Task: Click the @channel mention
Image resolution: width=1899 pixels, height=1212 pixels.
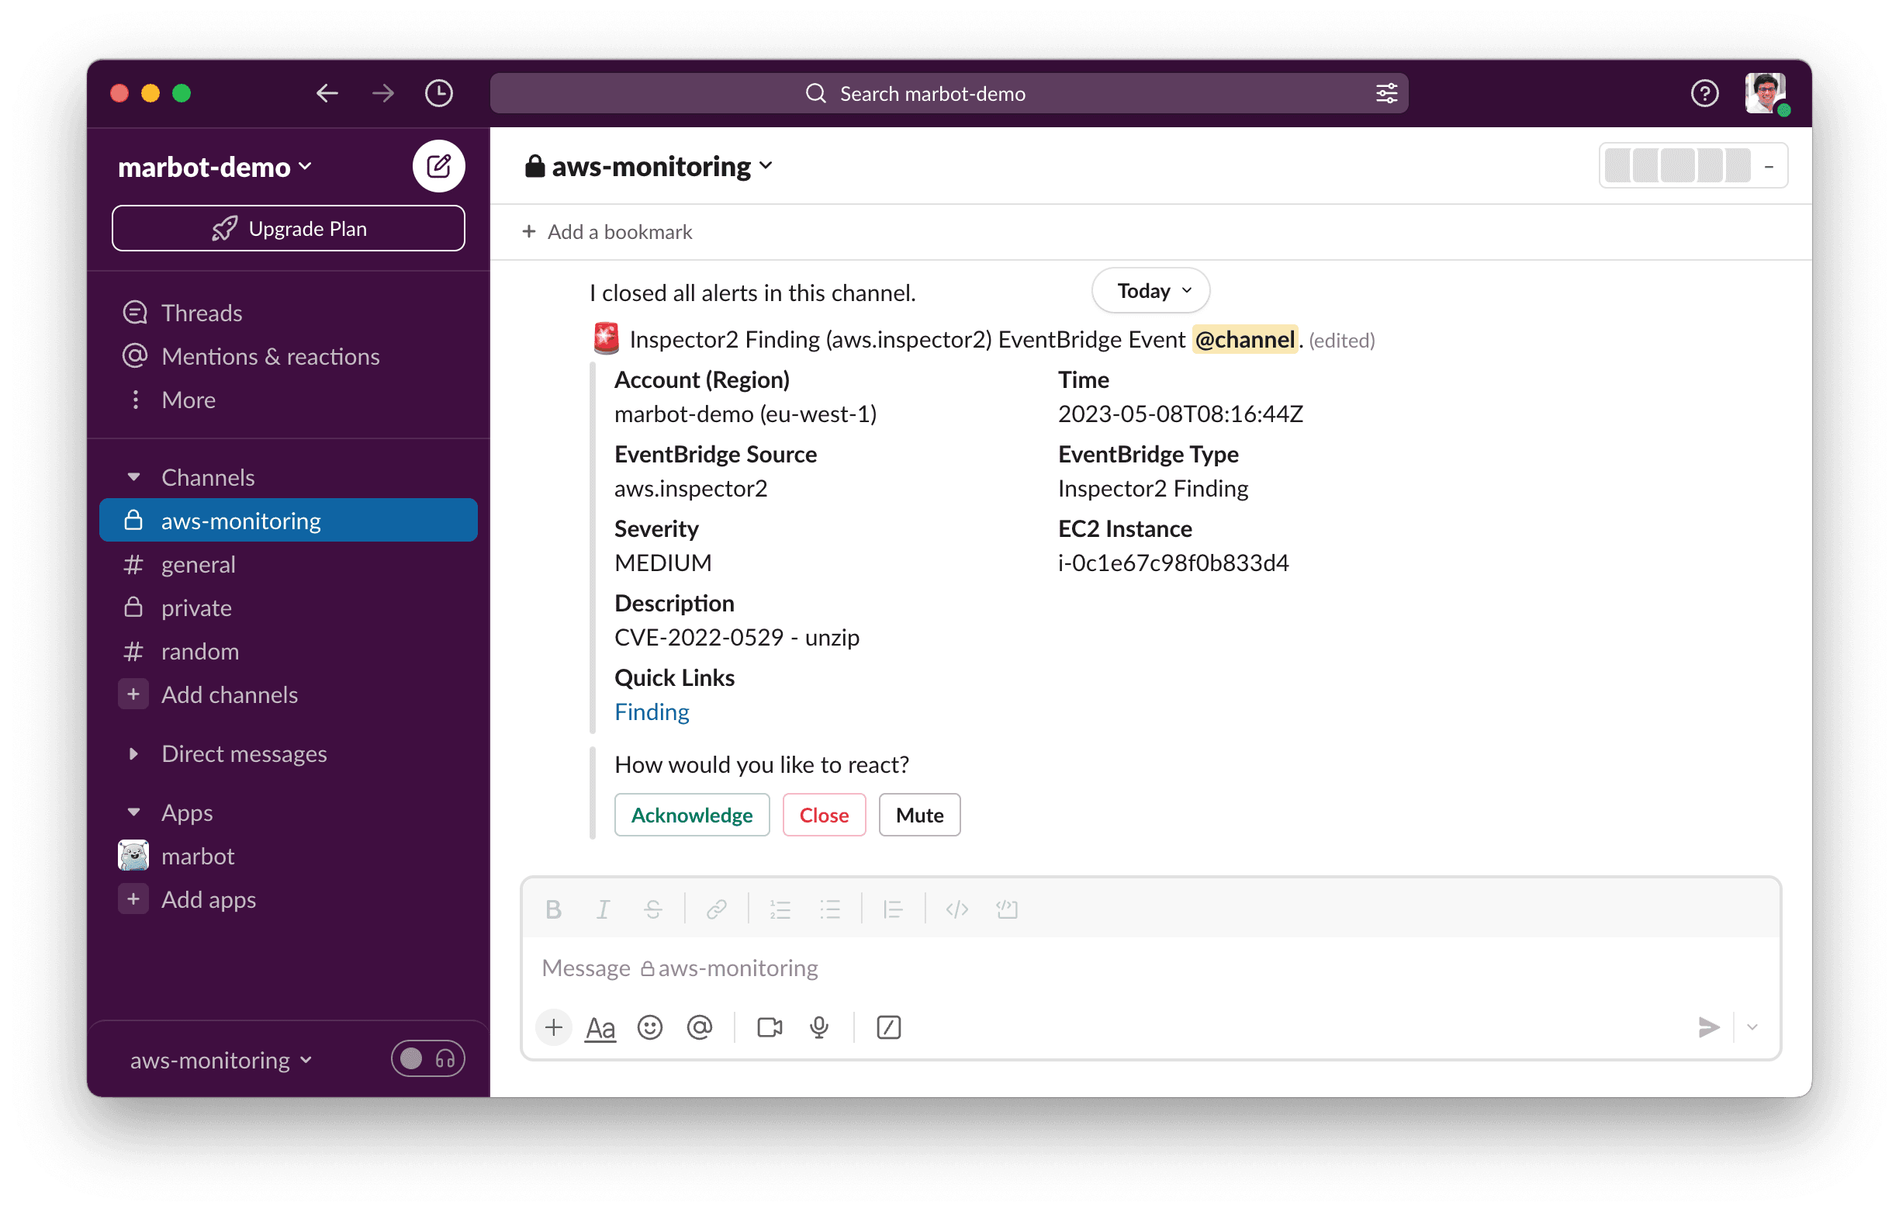Action: click(1244, 339)
